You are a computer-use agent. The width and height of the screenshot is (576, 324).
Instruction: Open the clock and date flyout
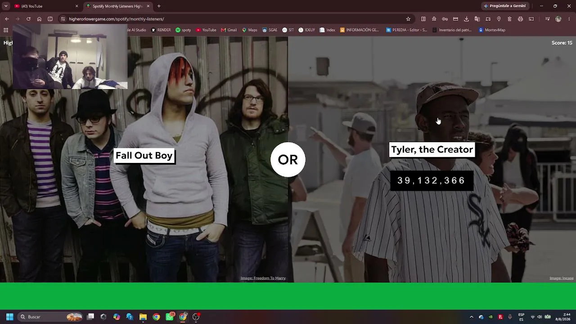click(563, 317)
